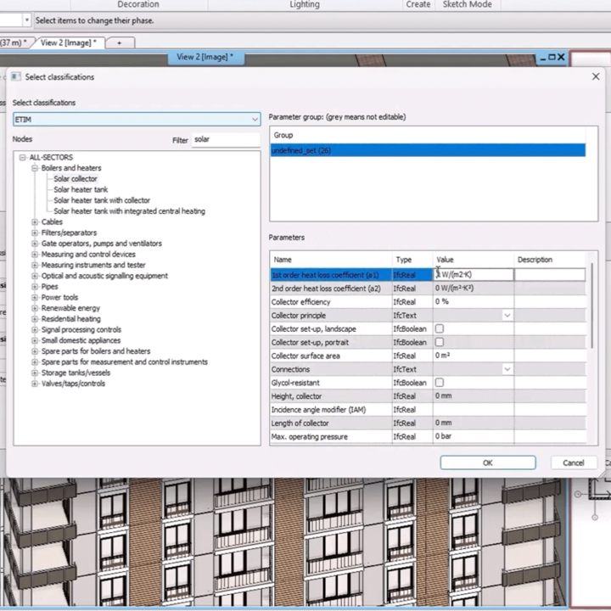Select Solar heater tank with integrated central heating

point(129,211)
